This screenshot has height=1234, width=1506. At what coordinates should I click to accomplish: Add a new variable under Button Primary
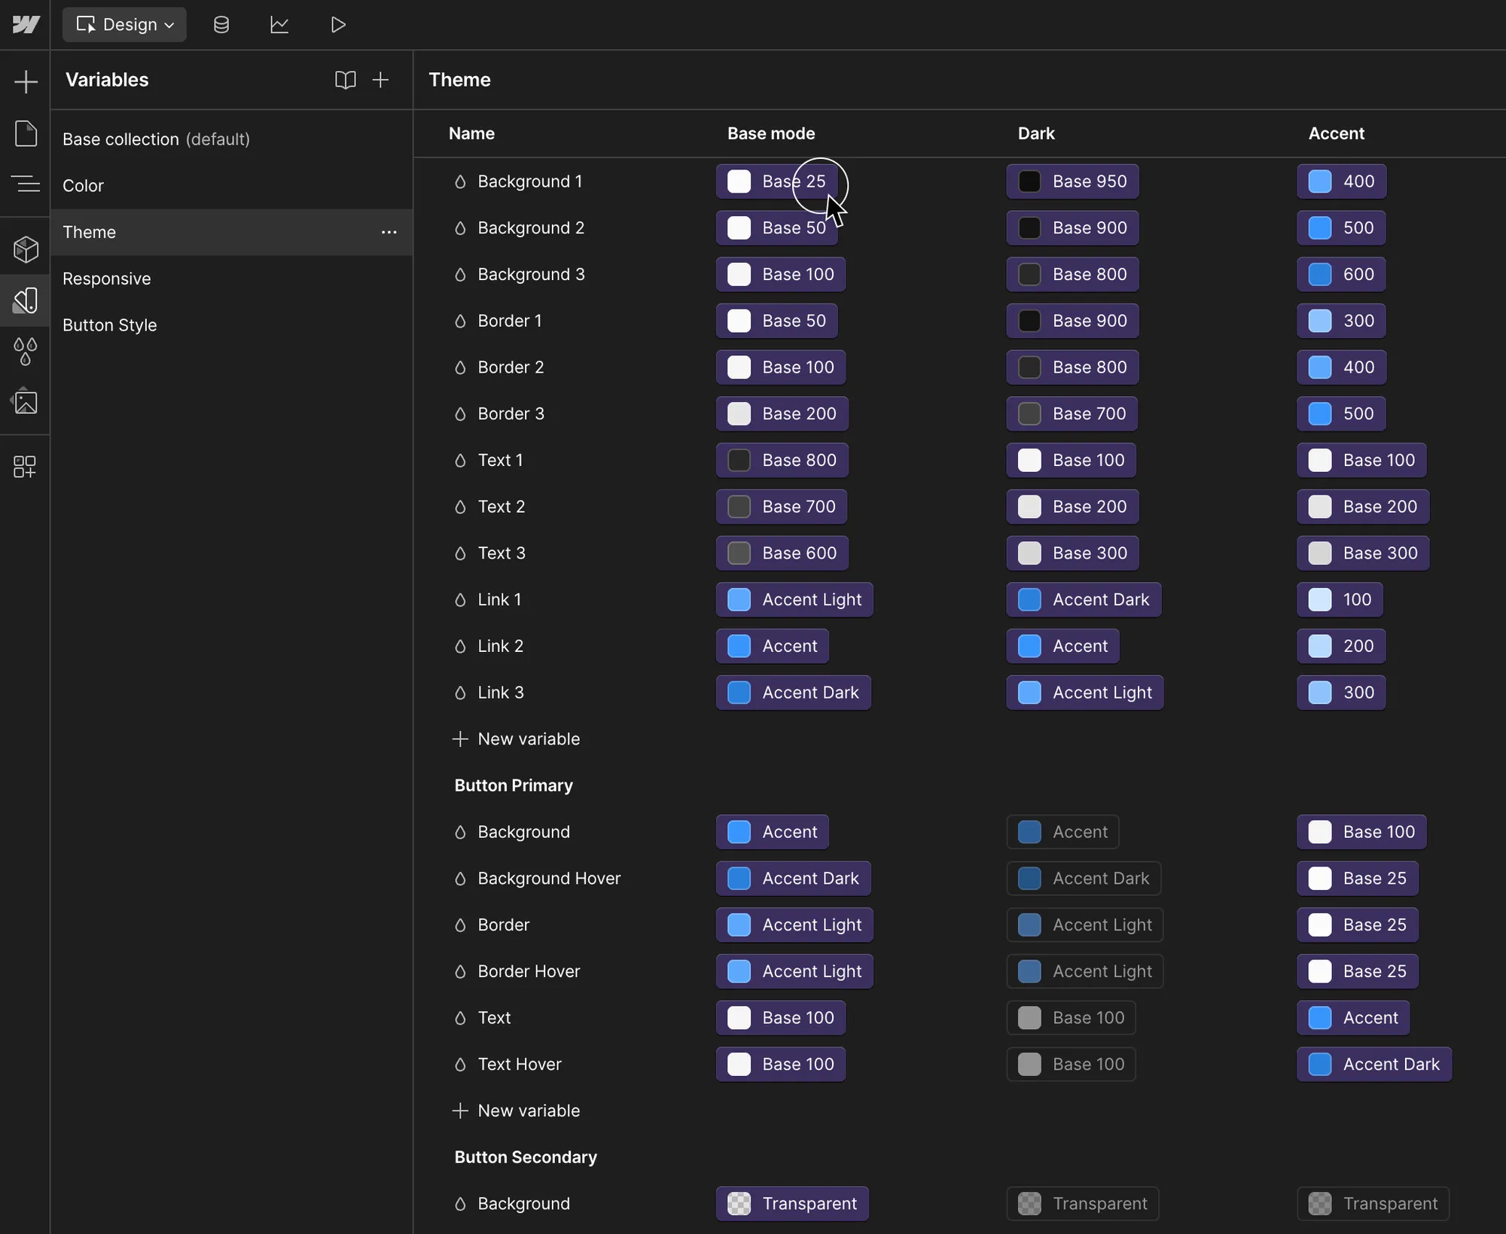pos(517,1111)
